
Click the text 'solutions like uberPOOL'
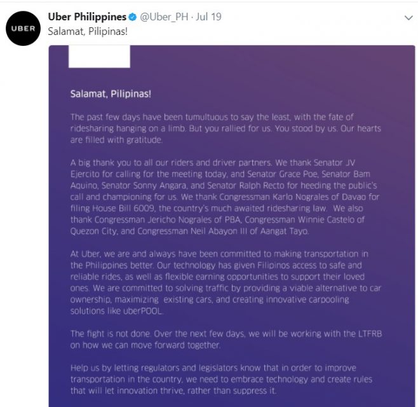116,311
